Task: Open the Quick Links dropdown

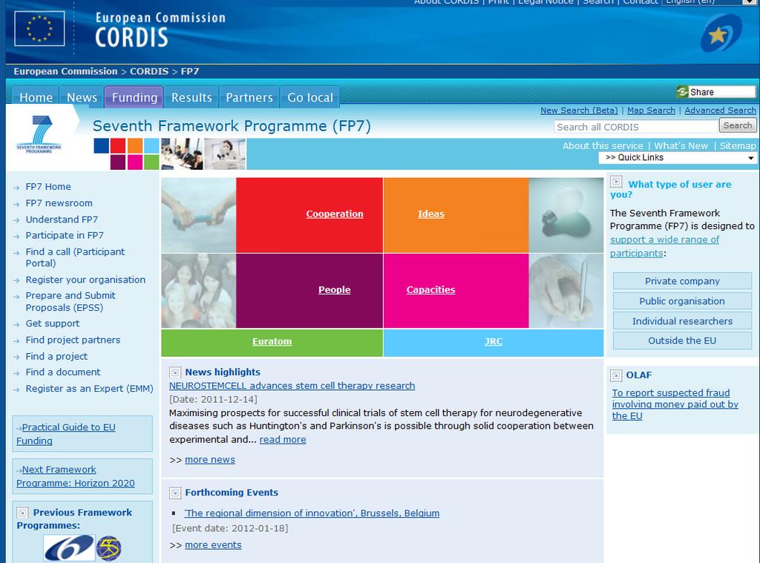Action: coord(678,157)
